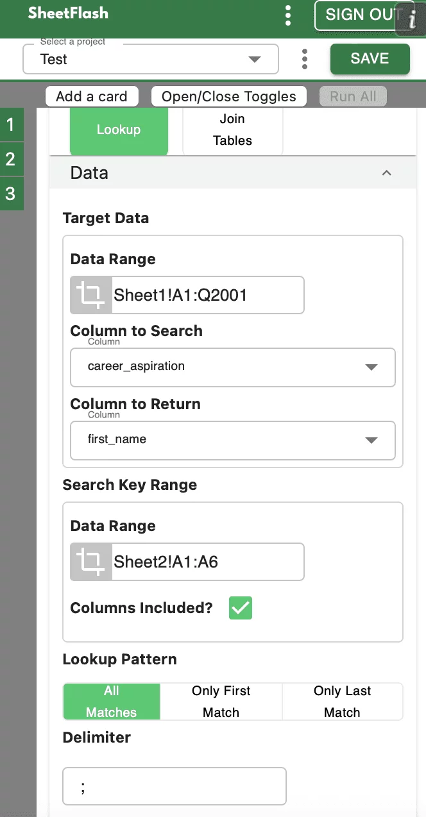The image size is (426, 817).
Task: Select All Matches lookup pattern
Action: click(112, 701)
